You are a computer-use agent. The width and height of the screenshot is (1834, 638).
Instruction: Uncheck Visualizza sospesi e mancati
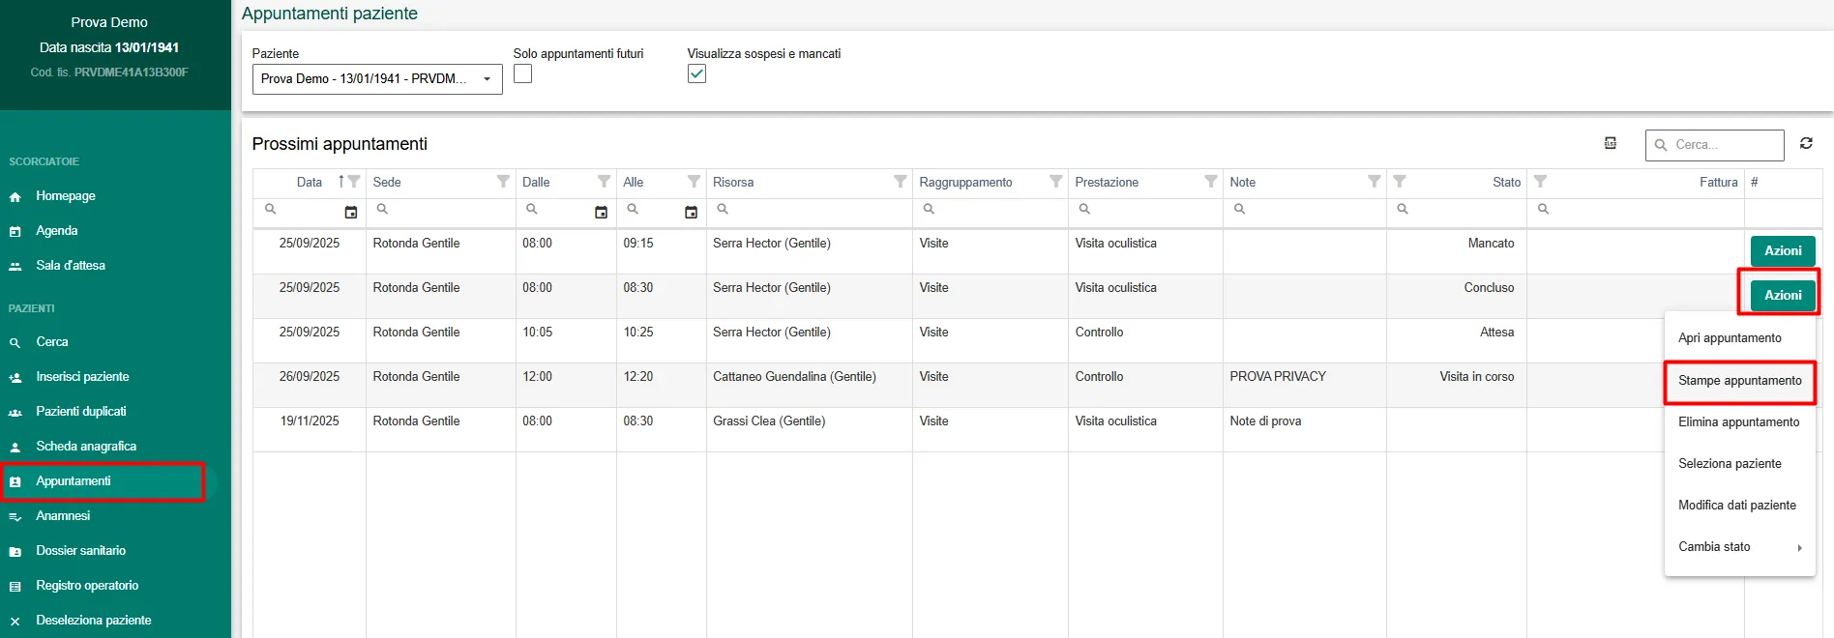(x=696, y=74)
